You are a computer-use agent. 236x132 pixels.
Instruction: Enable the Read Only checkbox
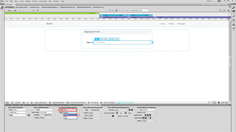pos(52,115)
